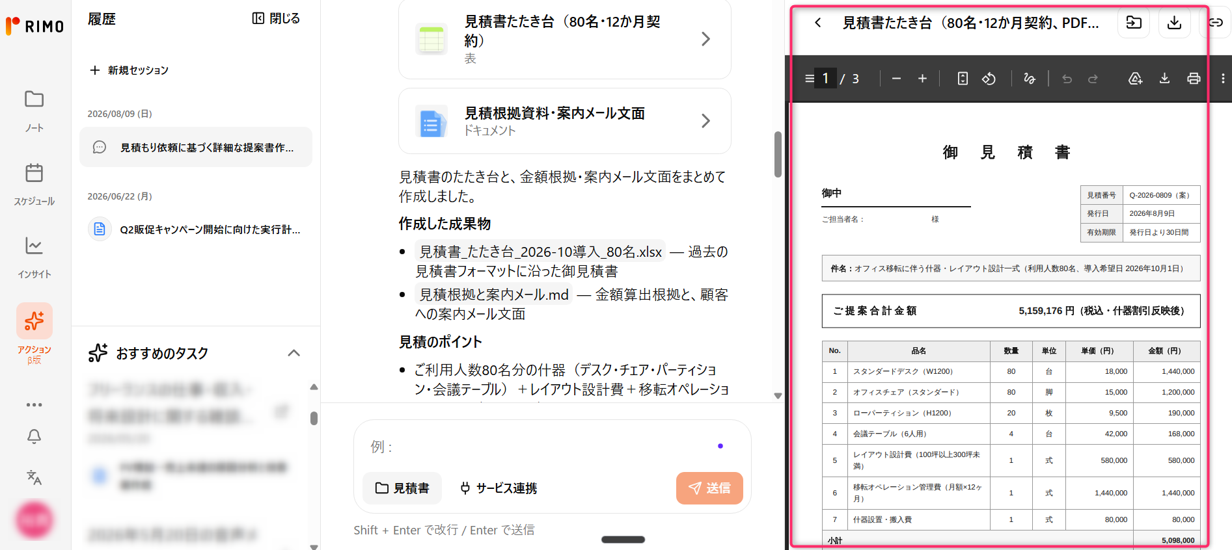The height and width of the screenshot is (550, 1232).
Task: Click the PDF page number field
Action: coord(826,79)
